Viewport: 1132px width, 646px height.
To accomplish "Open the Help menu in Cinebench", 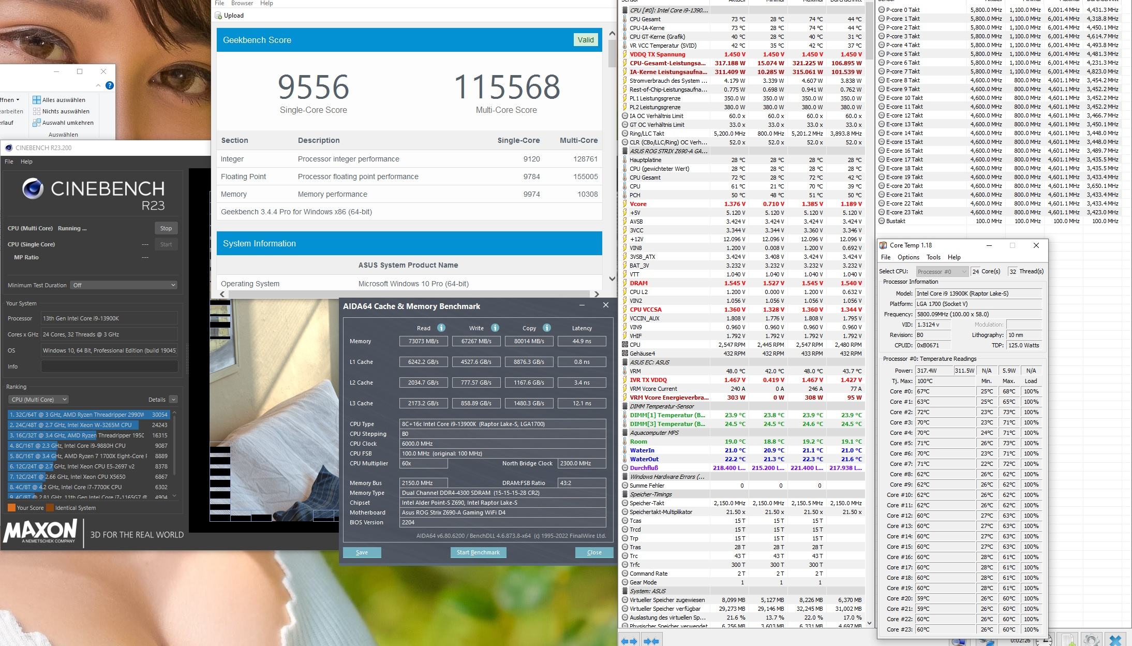I will 26,162.
